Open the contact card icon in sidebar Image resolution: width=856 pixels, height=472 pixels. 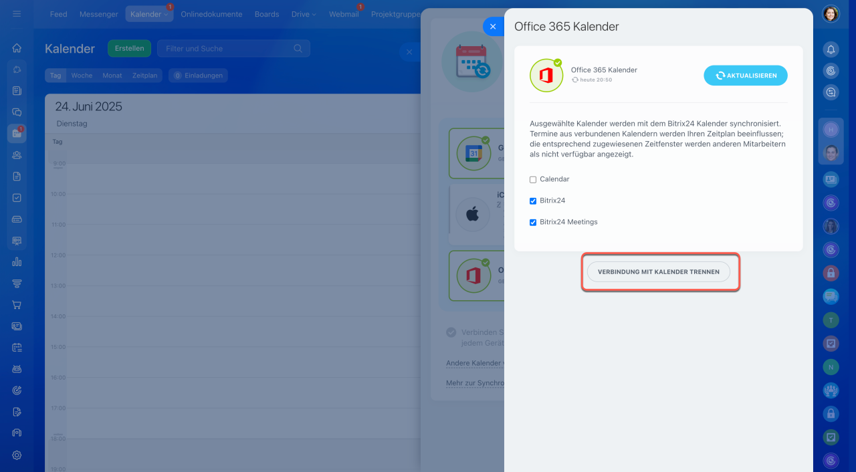[x=17, y=326]
